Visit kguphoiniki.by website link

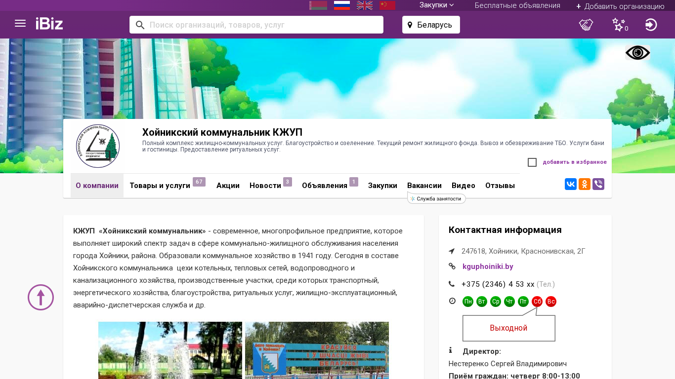click(488, 266)
